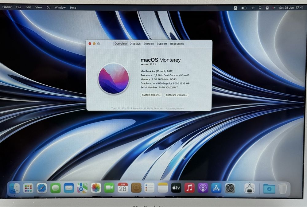Open the System Information chip icon in Dock
The image size is (307, 207).
[x=250, y=188]
